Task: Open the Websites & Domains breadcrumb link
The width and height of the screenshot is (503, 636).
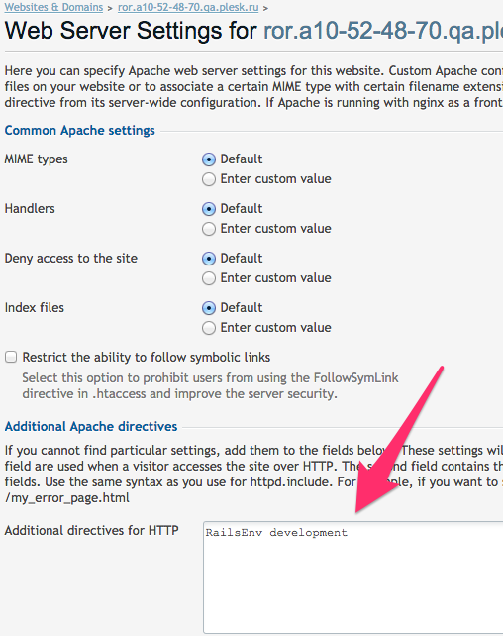Action: click(x=53, y=7)
